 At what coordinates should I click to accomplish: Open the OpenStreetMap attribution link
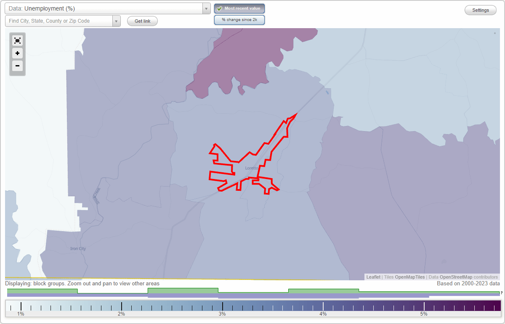(456, 277)
